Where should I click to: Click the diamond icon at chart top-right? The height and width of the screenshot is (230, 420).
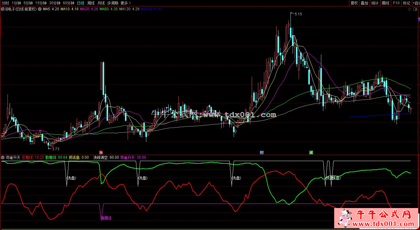pos(409,9)
